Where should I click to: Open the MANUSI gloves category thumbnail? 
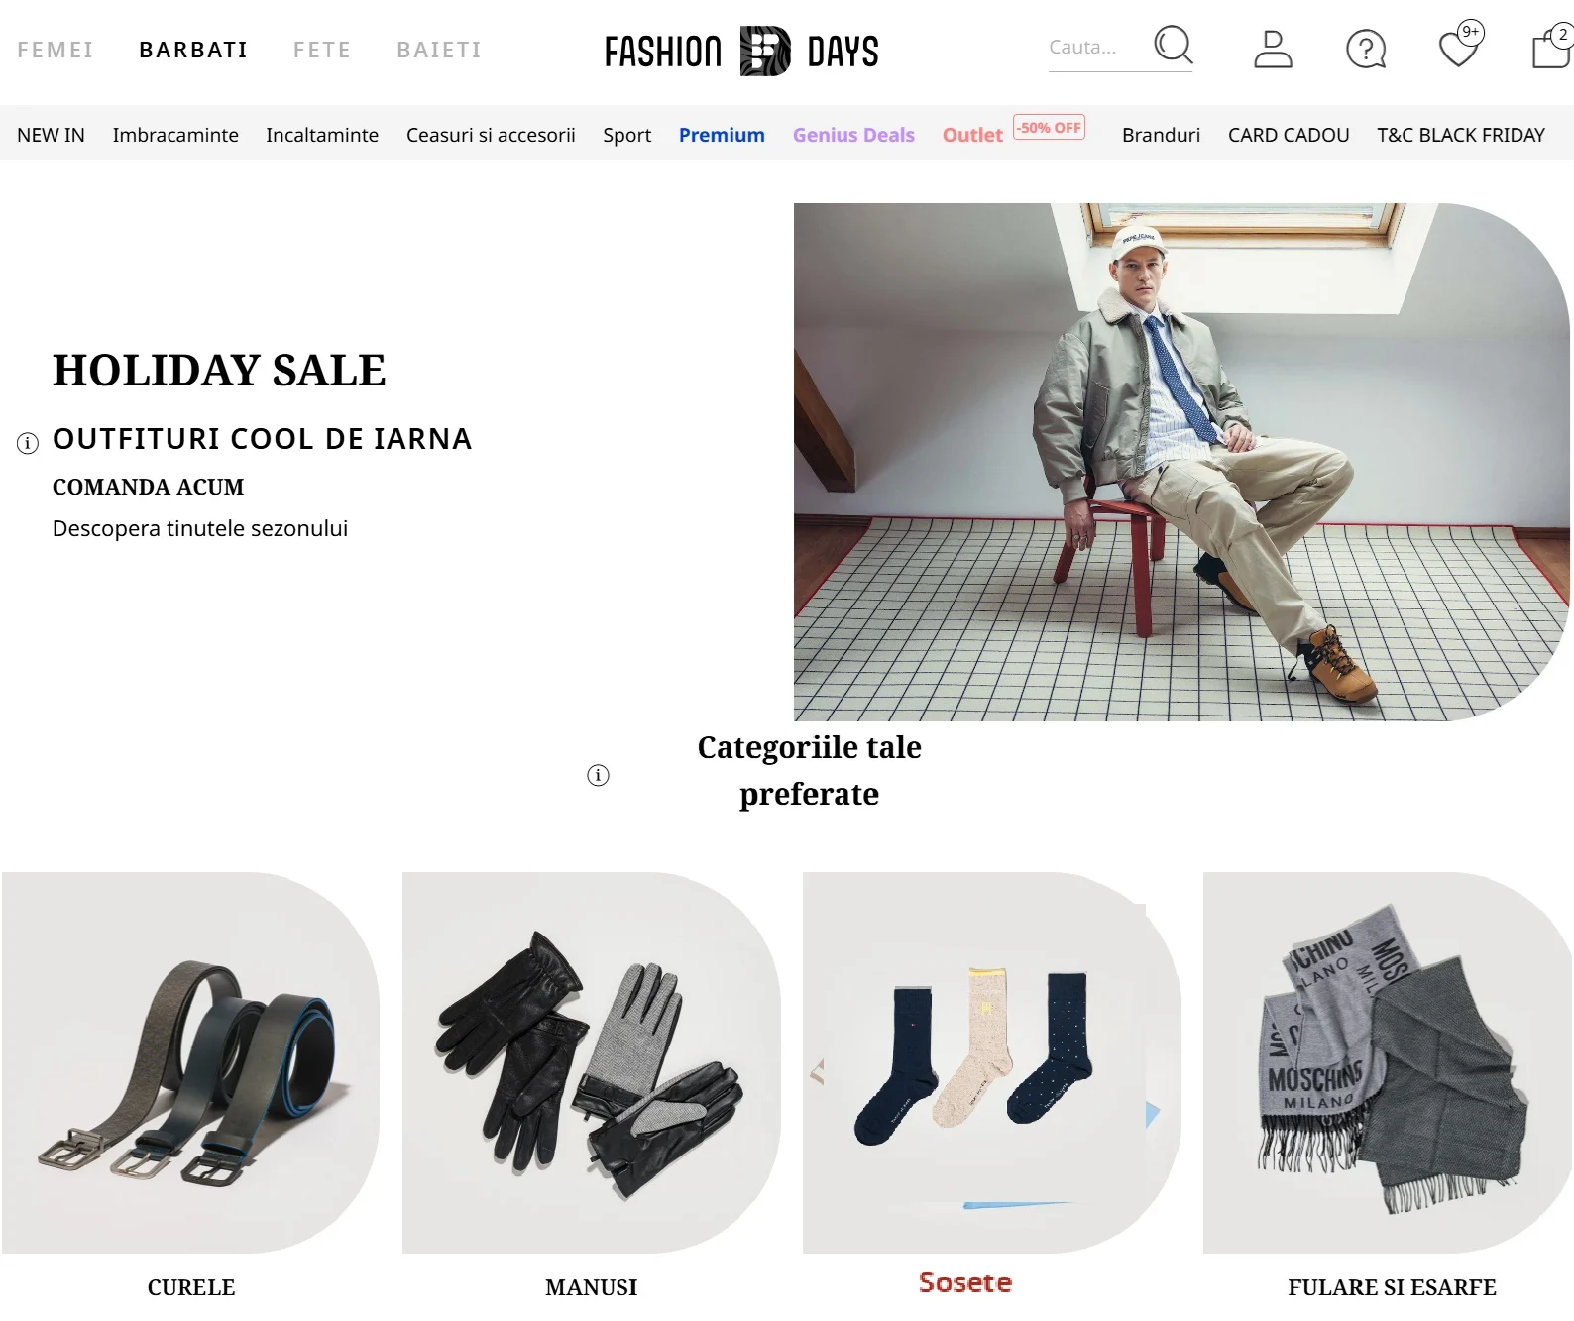(591, 1061)
